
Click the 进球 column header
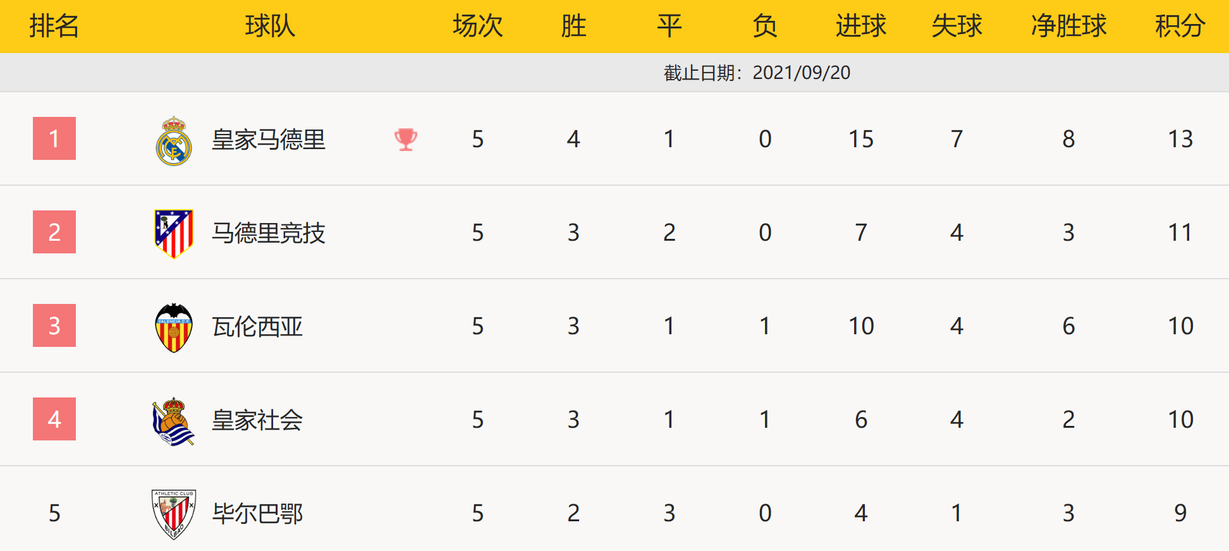860,26
